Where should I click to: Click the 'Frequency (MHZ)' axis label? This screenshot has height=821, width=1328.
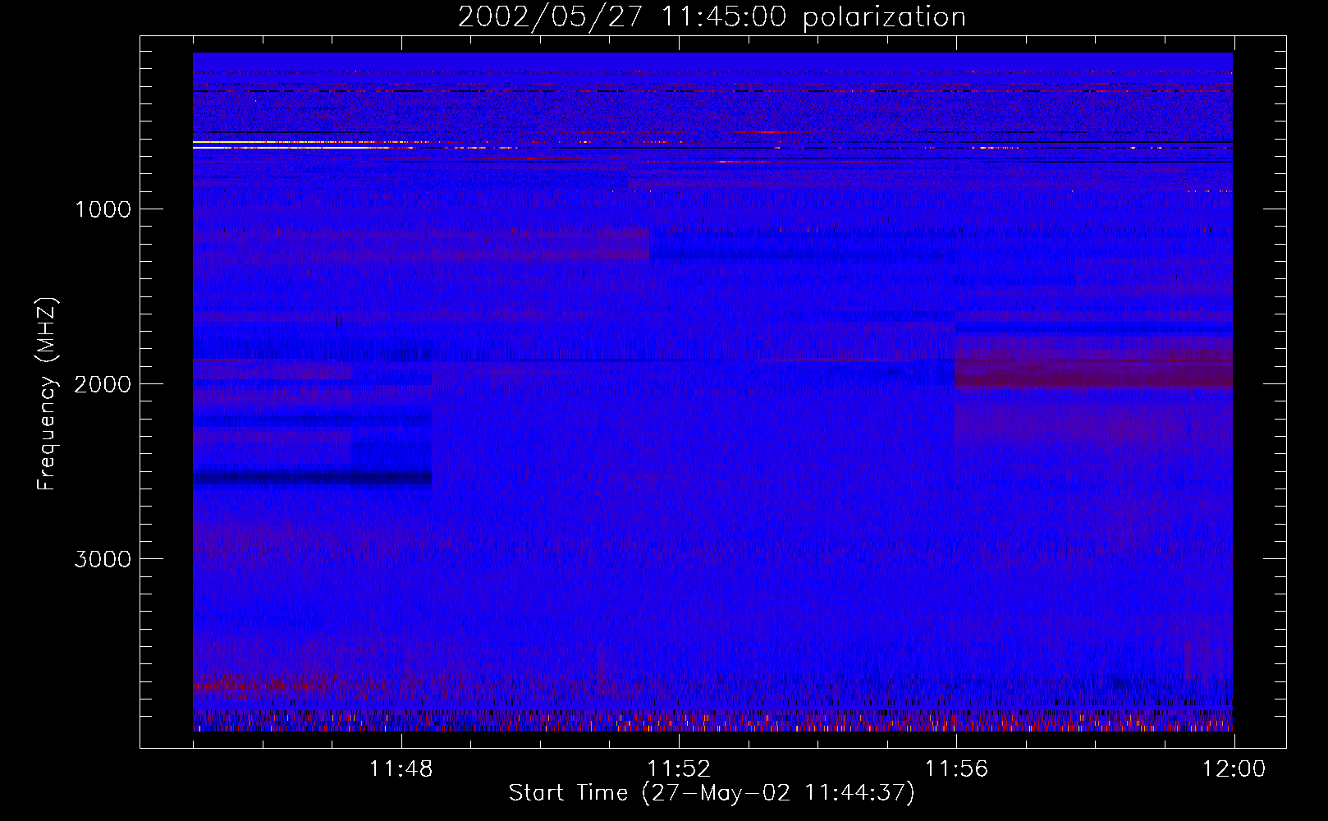pos(48,394)
